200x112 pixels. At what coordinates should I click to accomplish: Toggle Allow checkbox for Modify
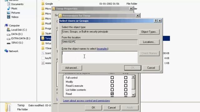[x=112, y=82]
